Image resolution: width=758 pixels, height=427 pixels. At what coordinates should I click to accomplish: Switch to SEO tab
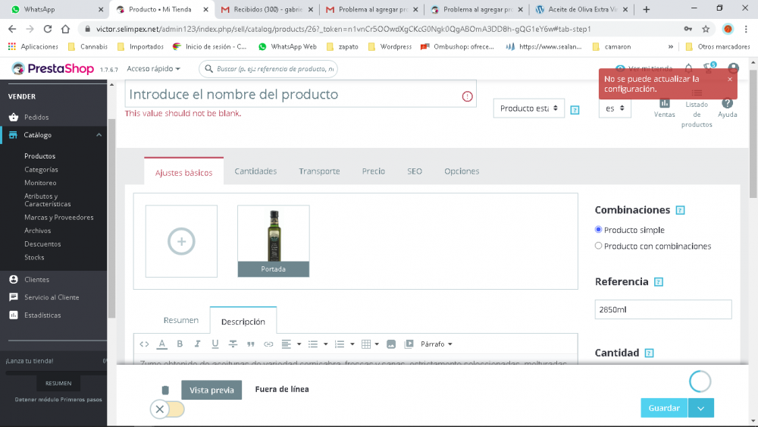coord(415,171)
